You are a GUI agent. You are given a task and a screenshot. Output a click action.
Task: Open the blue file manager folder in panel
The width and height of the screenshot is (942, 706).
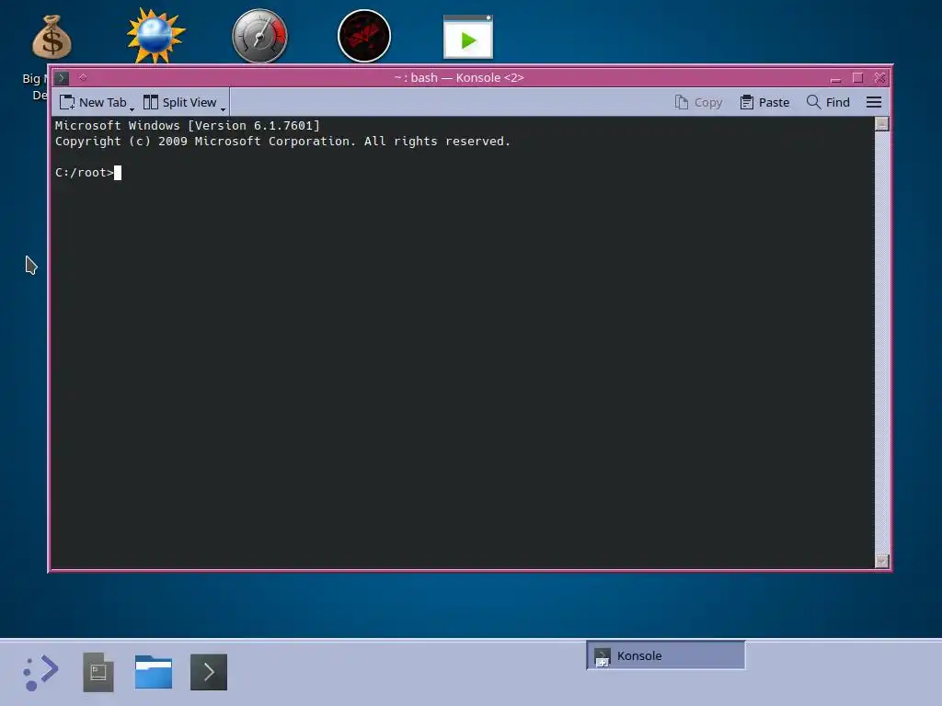coord(154,672)
